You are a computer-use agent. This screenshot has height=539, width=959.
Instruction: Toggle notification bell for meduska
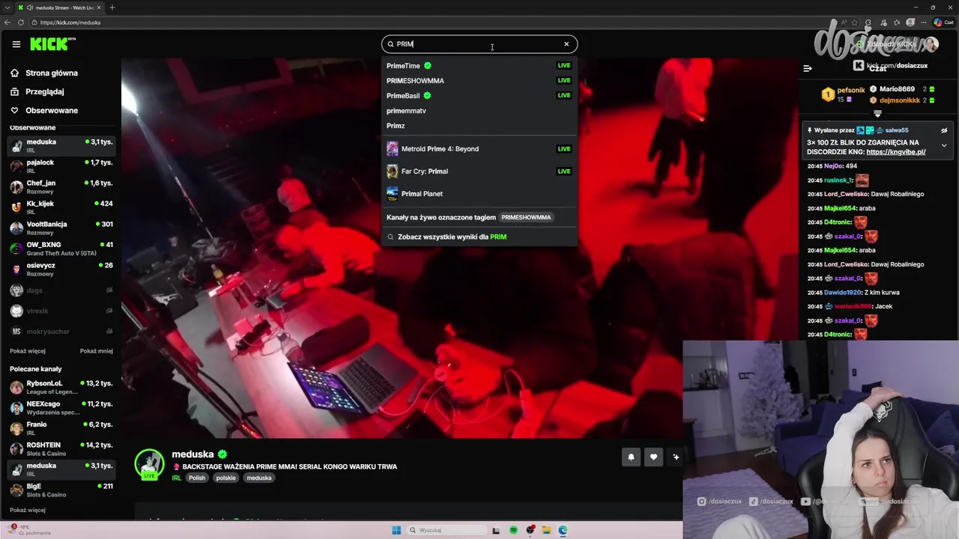click(631, 457)
